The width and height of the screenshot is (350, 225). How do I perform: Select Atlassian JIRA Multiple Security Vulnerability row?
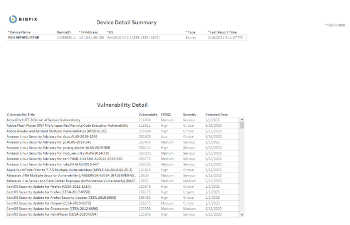click(x=122, y=175)
